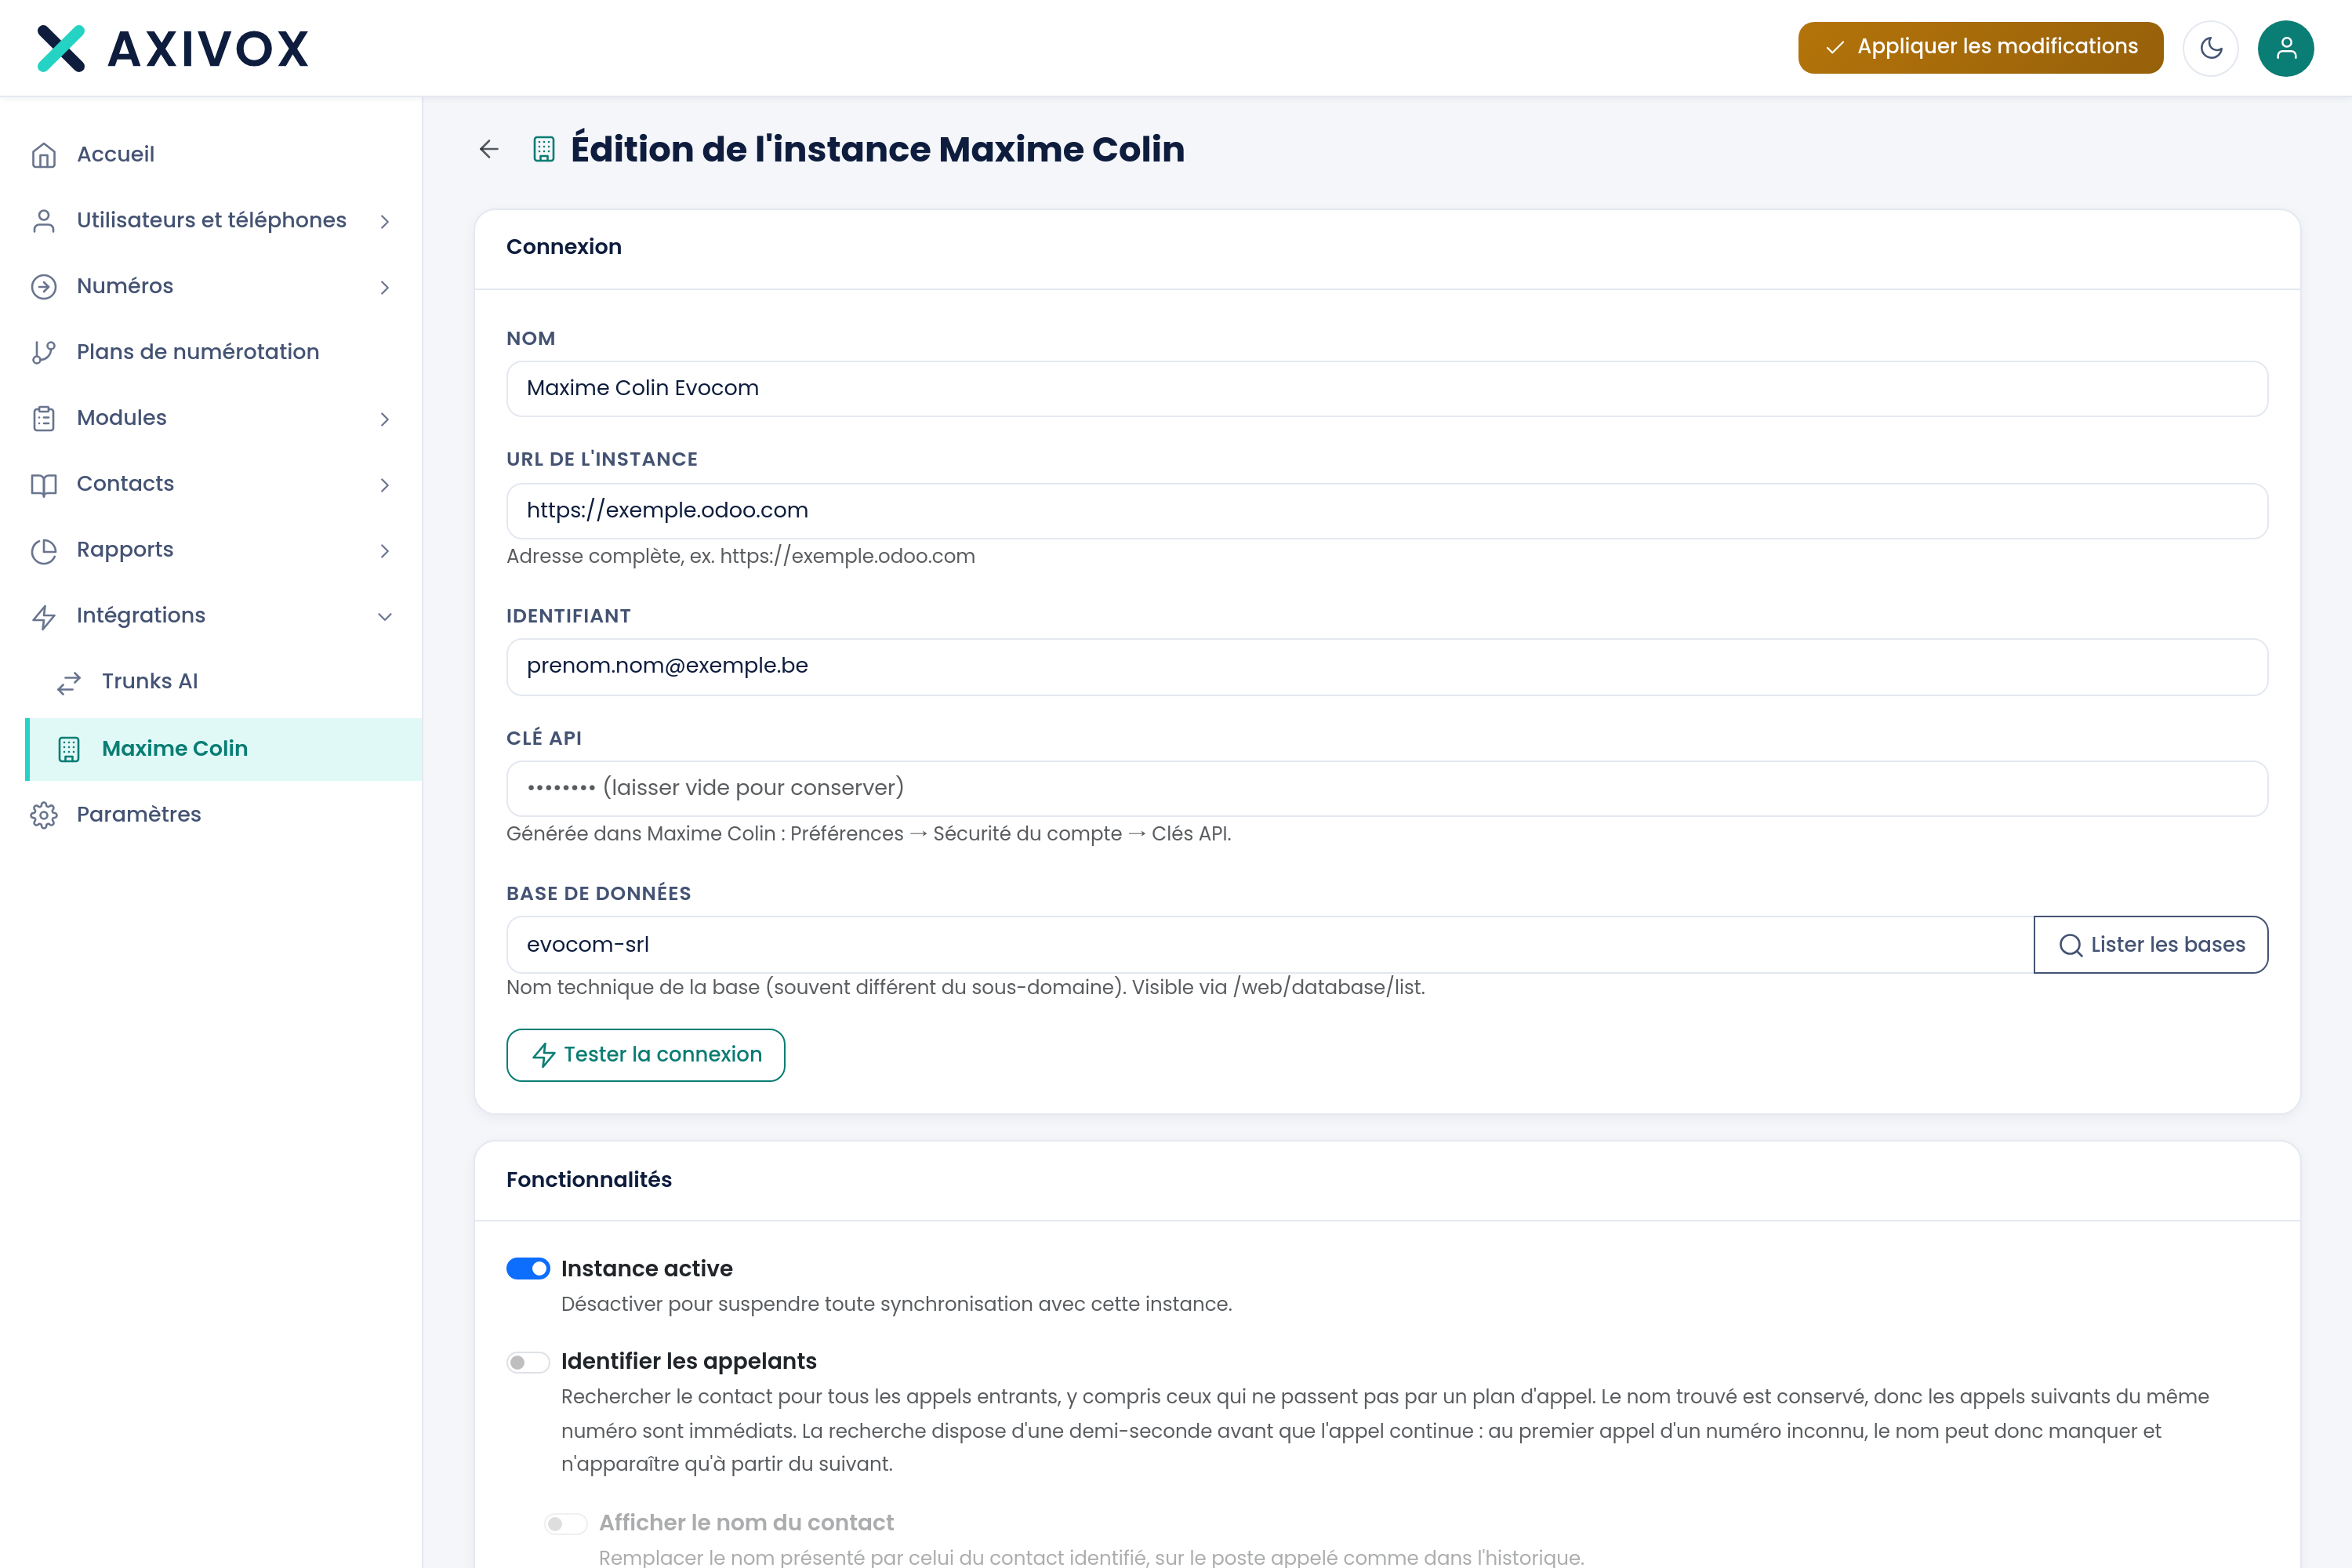
Task: Click the checkmark icon in Appliquer les modifications
Action: click(1835, 47)
